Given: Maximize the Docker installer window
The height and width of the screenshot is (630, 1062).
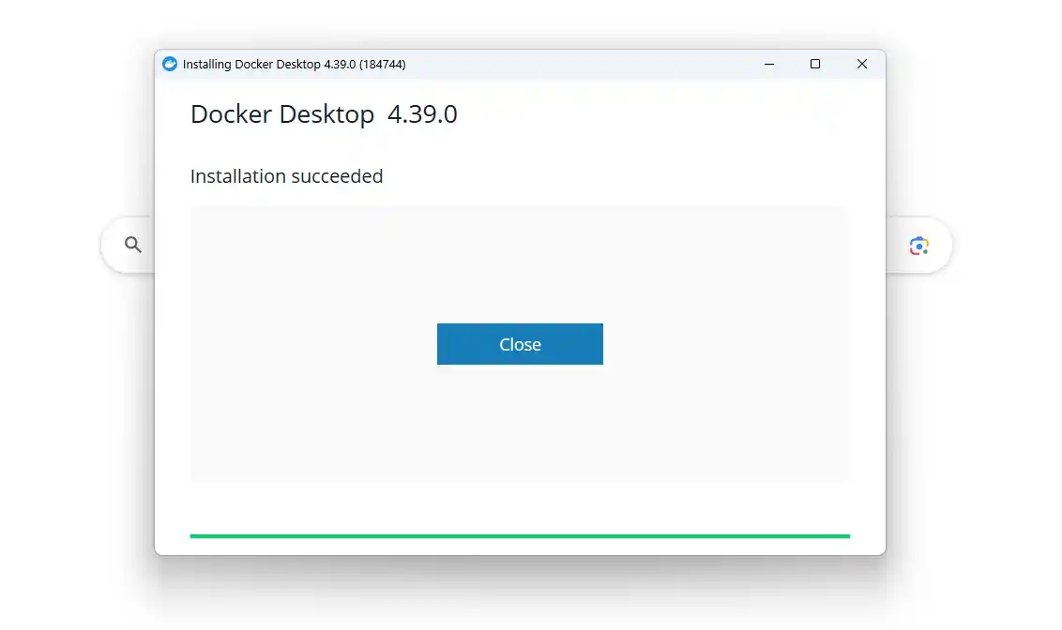Looking at the screenshot, I should click(815, 64).
